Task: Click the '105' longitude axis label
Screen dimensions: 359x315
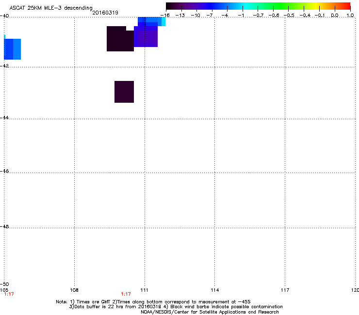Action: tap(4, 290)
